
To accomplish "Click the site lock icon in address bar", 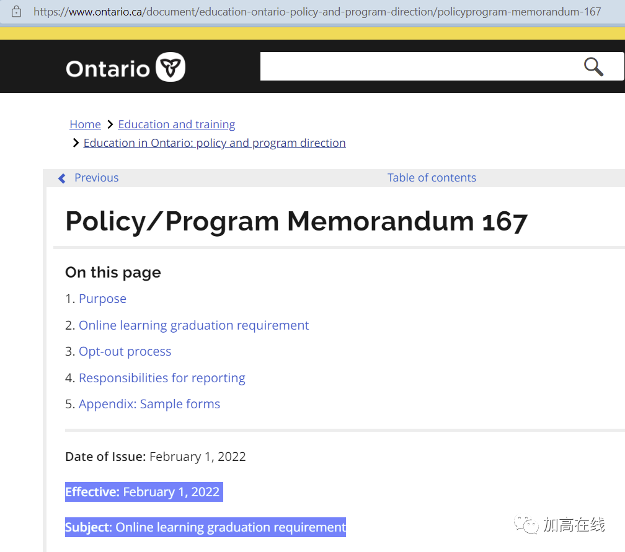I will click(16, 12).
